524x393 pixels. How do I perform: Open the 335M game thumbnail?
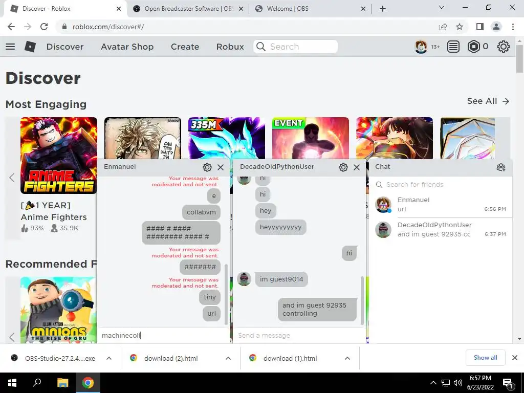(227, 138)
